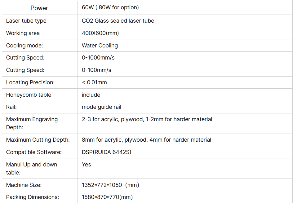293x203 pixels.
Task: Select the "mode guide rail" value
Action: (x=101, y=107)
